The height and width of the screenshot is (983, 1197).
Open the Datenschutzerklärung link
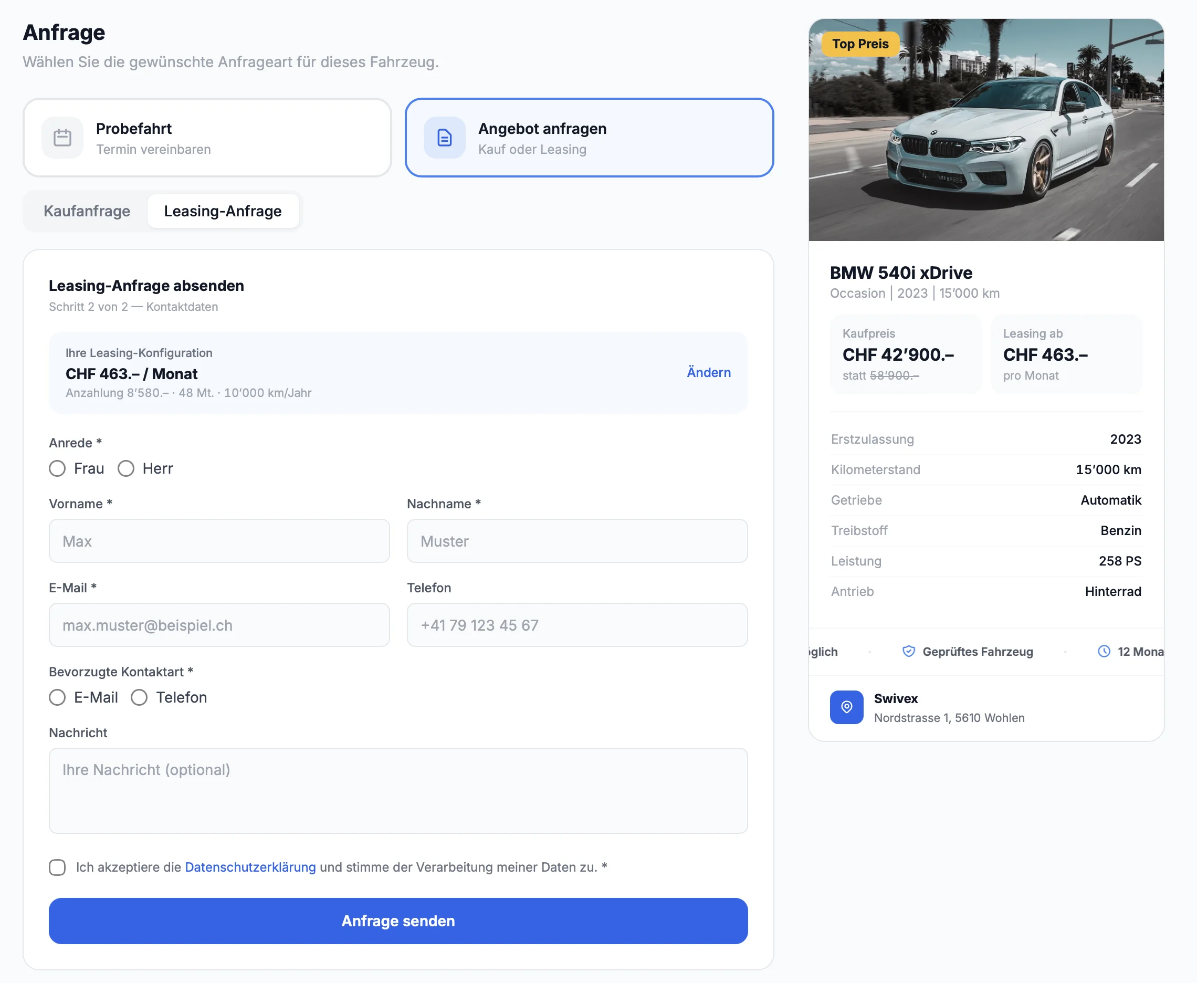tap(250, 867)
